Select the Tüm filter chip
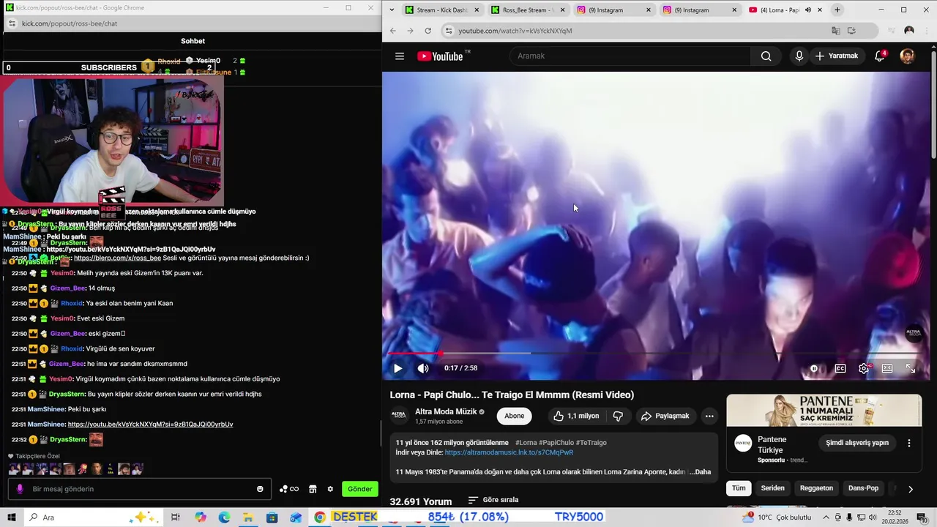This screenshot has height=527, width=937. click(x=739, y=488)
